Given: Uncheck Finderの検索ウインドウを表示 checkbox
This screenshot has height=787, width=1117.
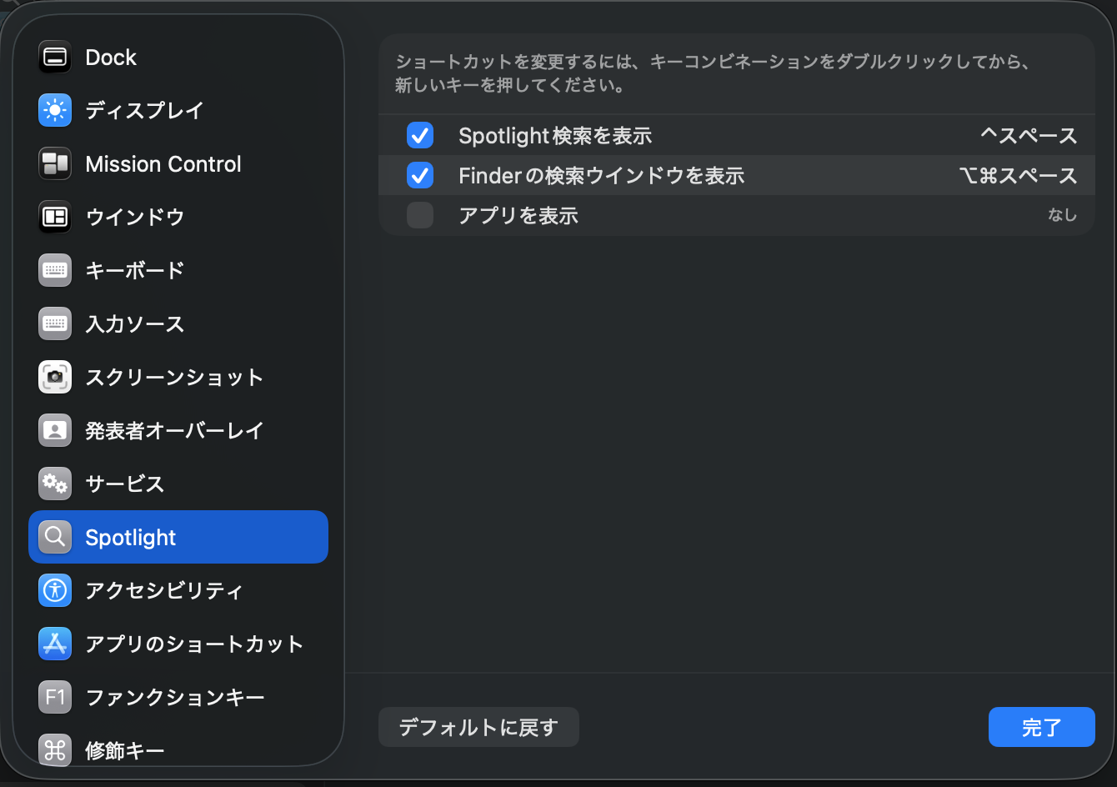Looking at the screenshot, I should [420, 175].
